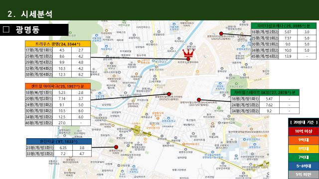Click 자이힐스테이트 SK뷰 table header
This screenshot has height=179, width=319.
point(265,92)
